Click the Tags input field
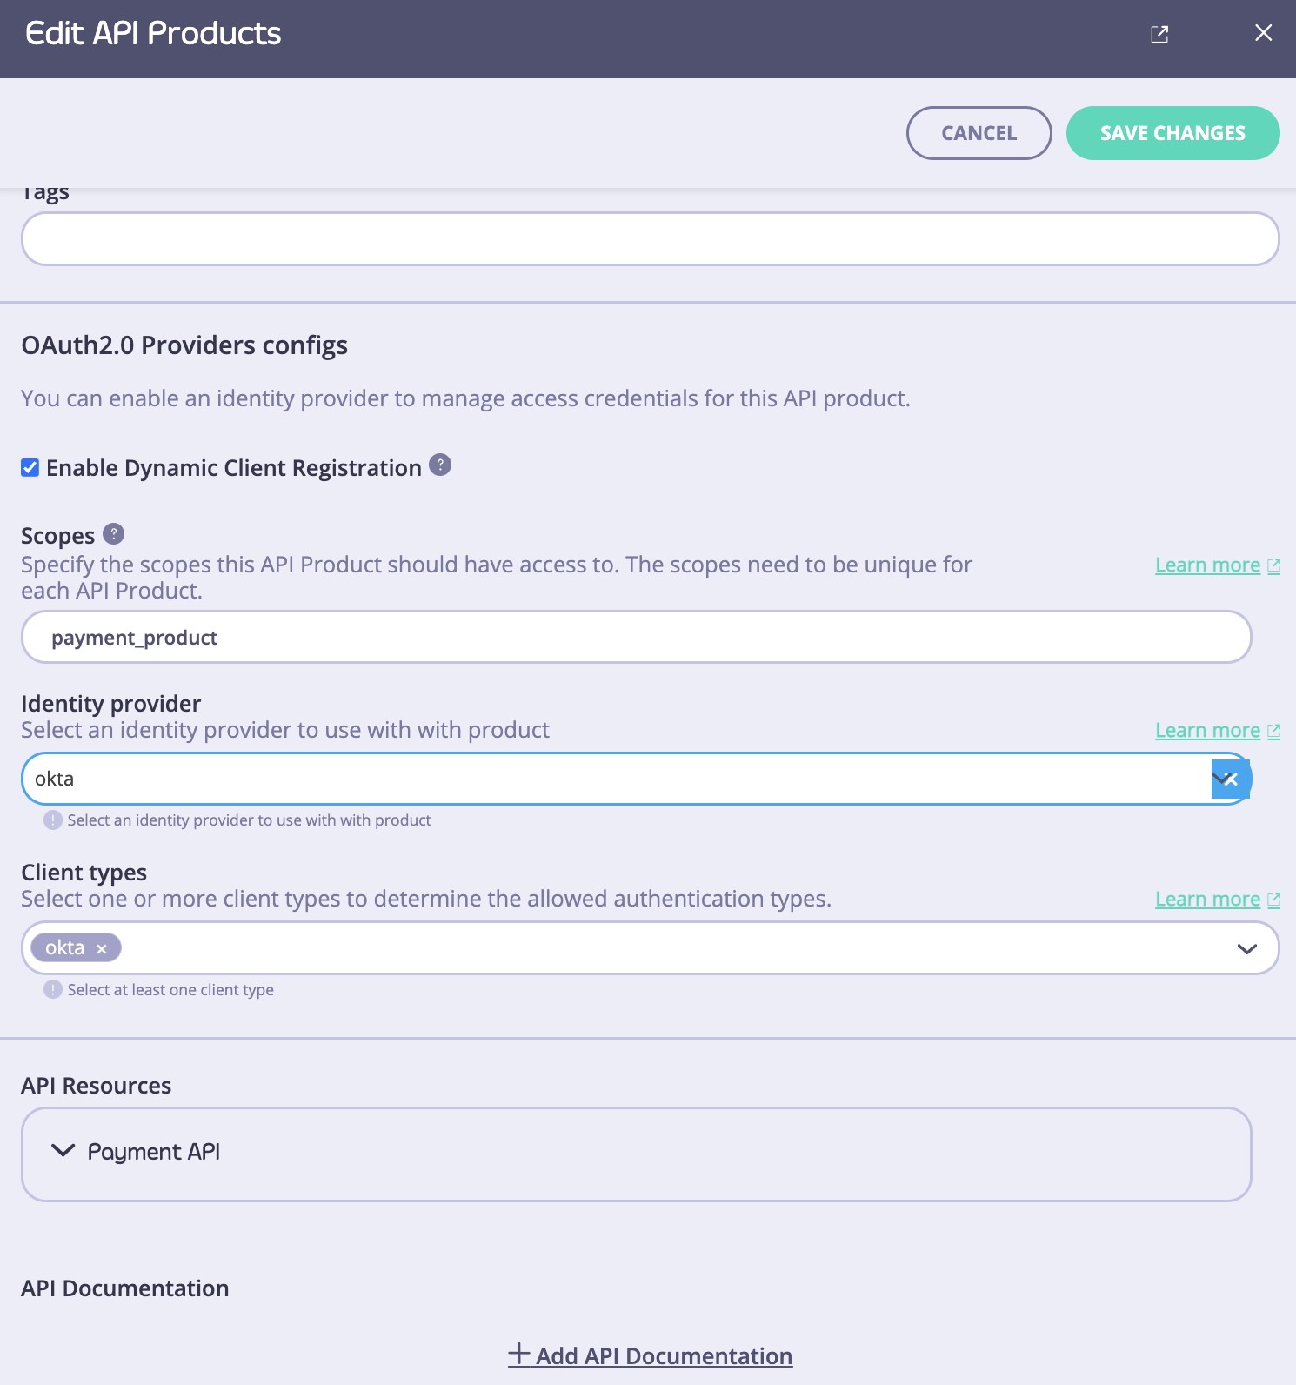The width and height of the screenshot is (1296, 1385). 650,238
